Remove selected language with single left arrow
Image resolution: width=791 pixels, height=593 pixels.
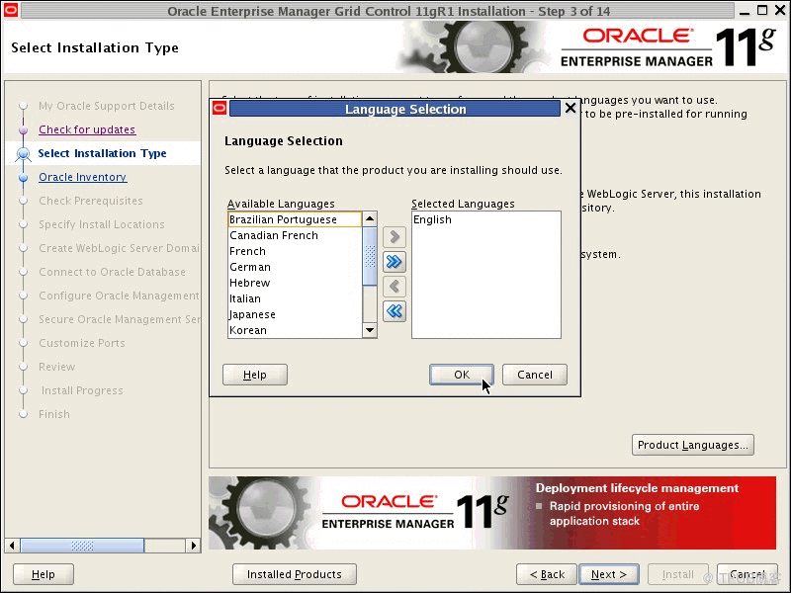pyautogui.click(x=394, y=287)
